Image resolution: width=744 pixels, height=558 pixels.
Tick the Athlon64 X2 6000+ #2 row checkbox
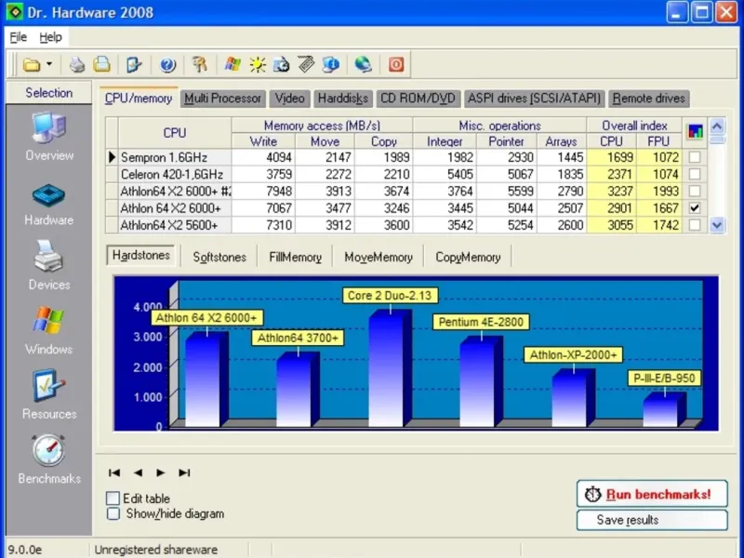tap(695, 192)
